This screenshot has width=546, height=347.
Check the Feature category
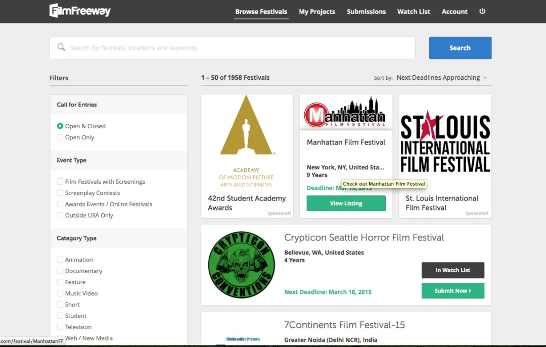pyautogui.click(x=60, y=282)
